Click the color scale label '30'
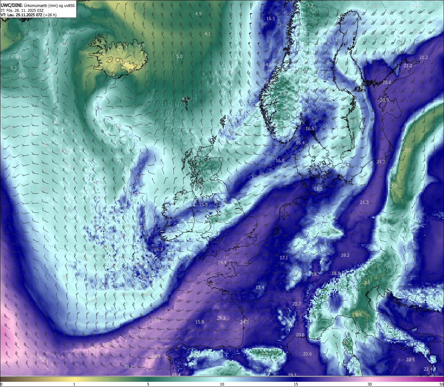This screenshot has width=444, height=387. tap(370, 384)
